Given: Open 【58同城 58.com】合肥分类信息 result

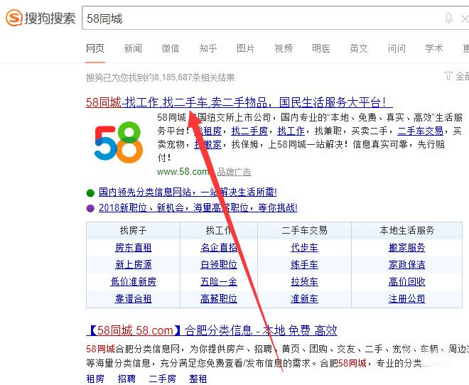Looking at the screenshot, I should tap(212, 330).
